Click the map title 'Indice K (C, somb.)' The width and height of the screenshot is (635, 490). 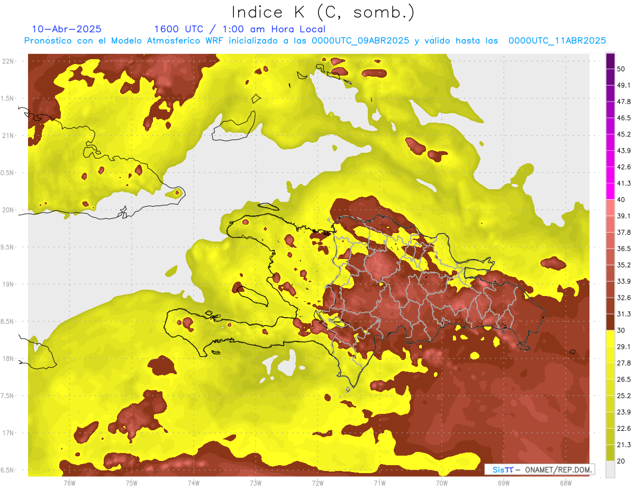tap(323, 12)
